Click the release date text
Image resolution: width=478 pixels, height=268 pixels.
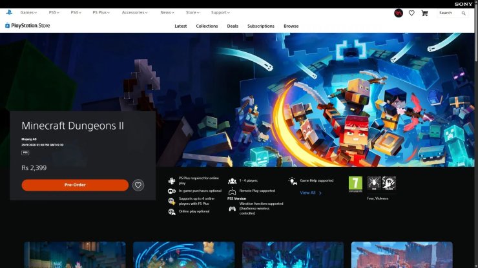(x=43, y=145)
